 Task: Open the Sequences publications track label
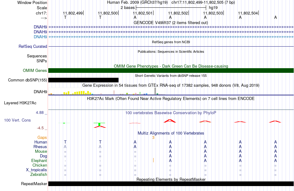37,56
